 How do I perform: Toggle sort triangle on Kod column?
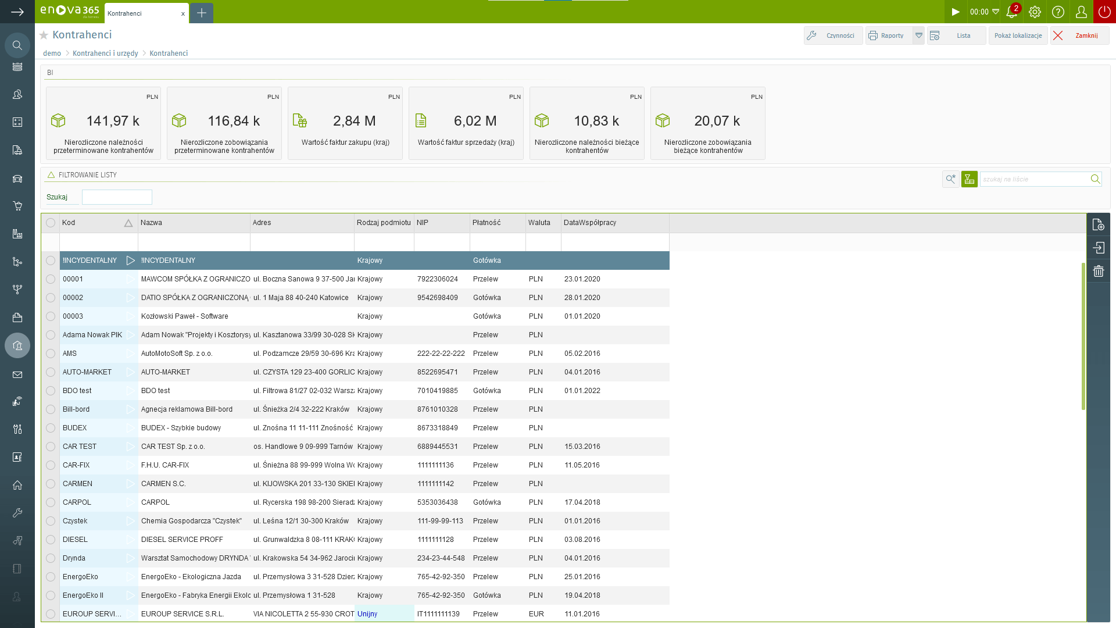pos(128,223)
